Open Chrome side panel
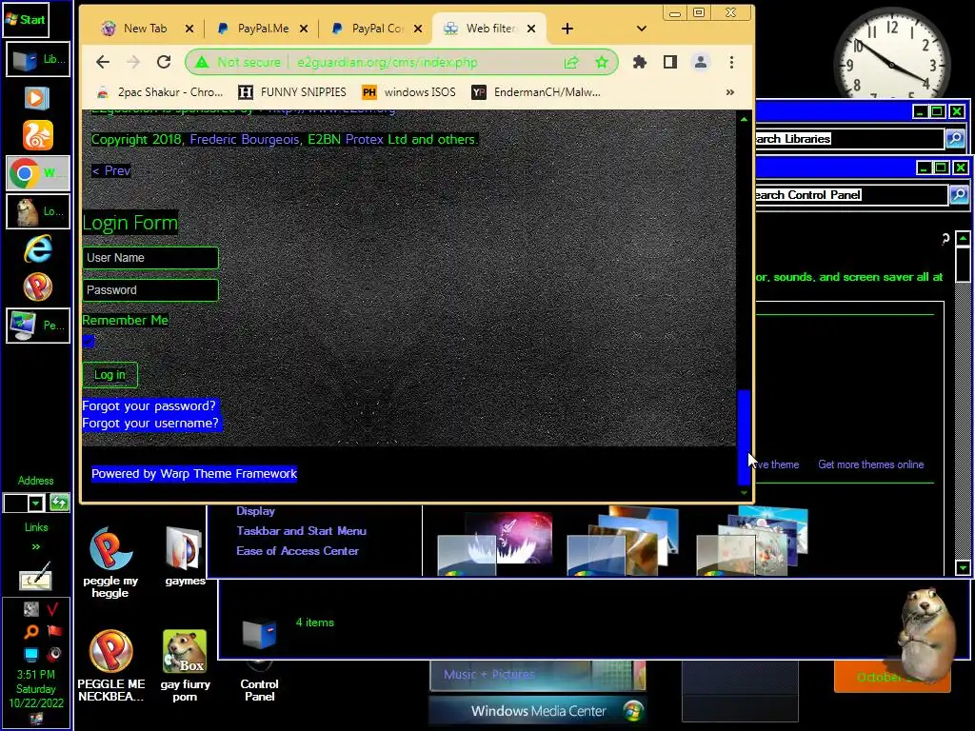975x731 pixels. click(x=669, y=62)
